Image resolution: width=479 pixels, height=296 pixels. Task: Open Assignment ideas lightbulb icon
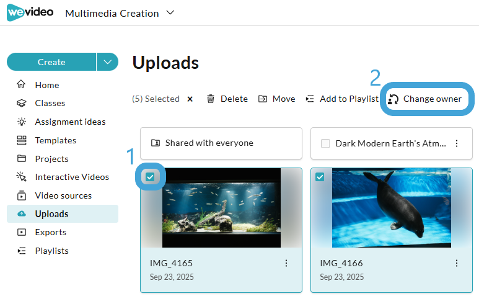coord(22,122)
